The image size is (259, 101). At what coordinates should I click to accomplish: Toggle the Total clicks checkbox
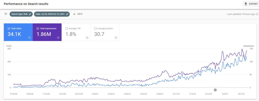[9, 28]
